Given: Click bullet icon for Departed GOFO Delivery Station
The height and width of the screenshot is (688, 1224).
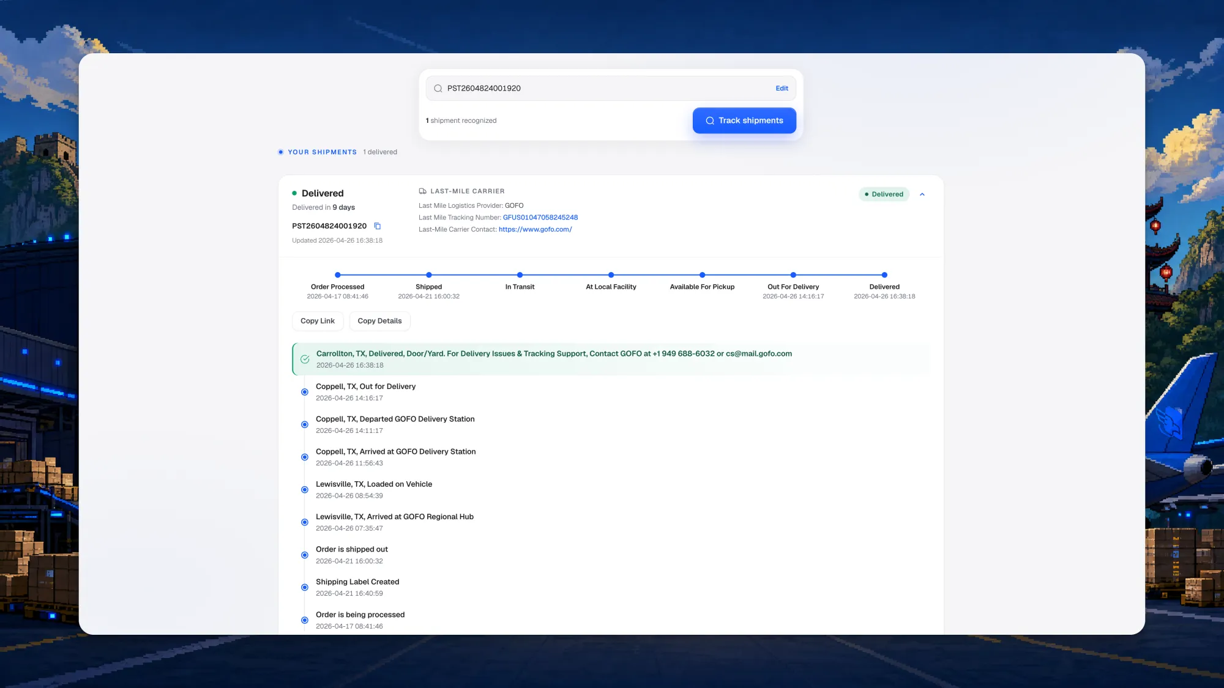Looking at the screenshot, I should [x=305, y=425].
